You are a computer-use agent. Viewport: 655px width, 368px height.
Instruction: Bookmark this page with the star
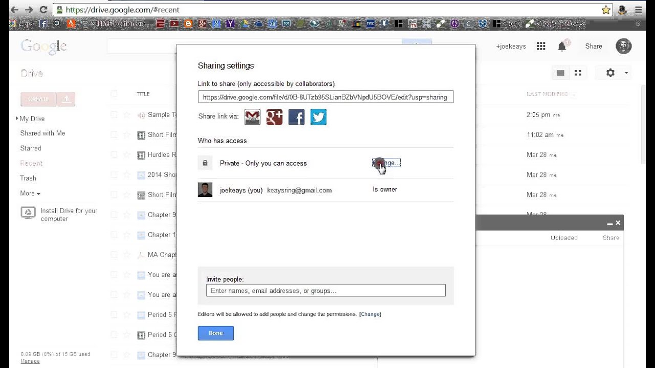point(606,10)
